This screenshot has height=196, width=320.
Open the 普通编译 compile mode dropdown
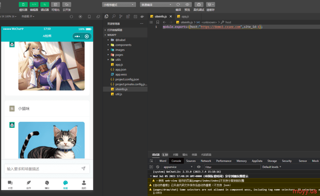tap(157, 5)
